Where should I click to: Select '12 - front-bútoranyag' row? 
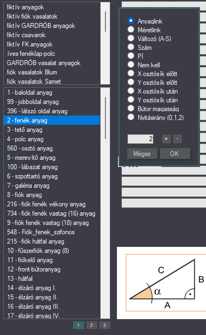[x=52, y=269]
